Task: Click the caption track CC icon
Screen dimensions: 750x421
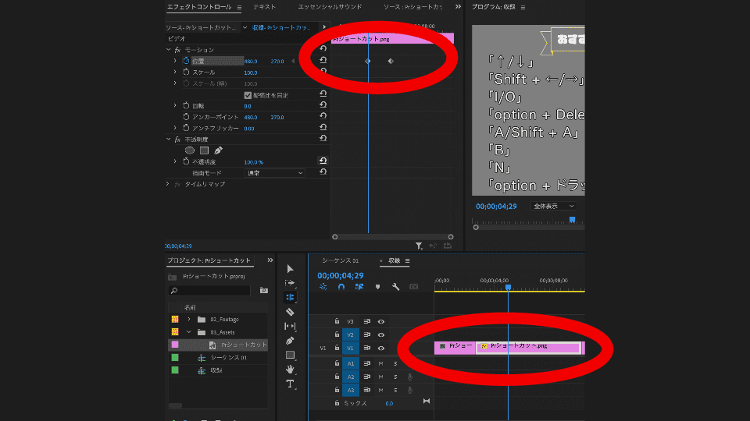Action: click(414, 286)
